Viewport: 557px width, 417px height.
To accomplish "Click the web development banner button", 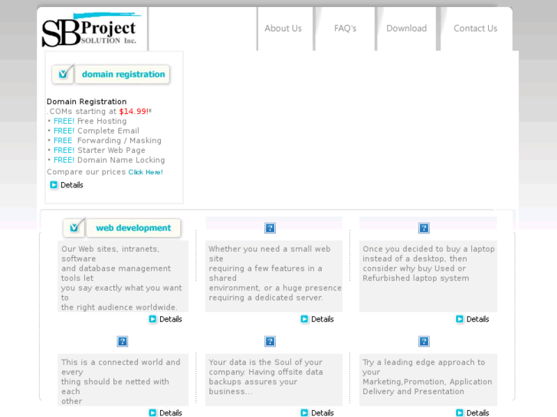I will point(133,228).
